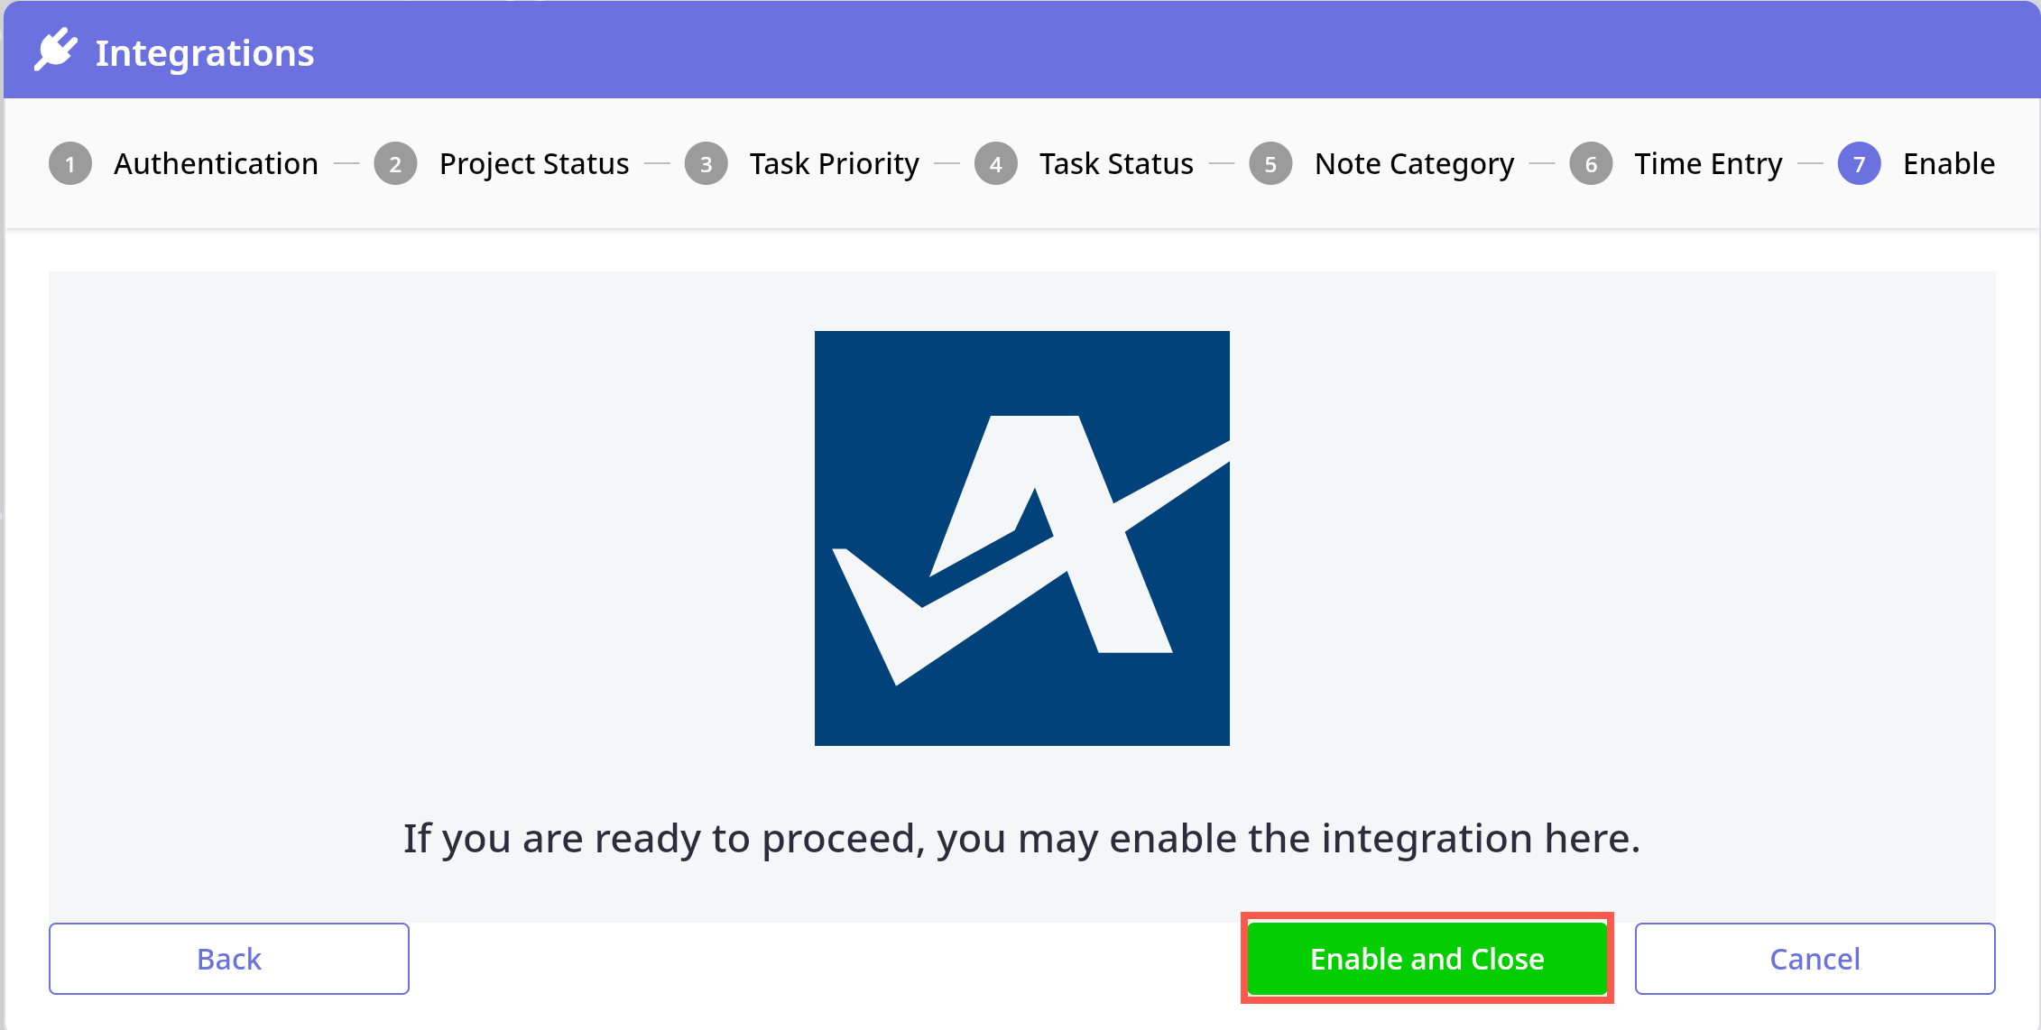Open the Time Entry step label
The width and height of the screenshot is (2041, 1030).
[x=1708, y=164]
